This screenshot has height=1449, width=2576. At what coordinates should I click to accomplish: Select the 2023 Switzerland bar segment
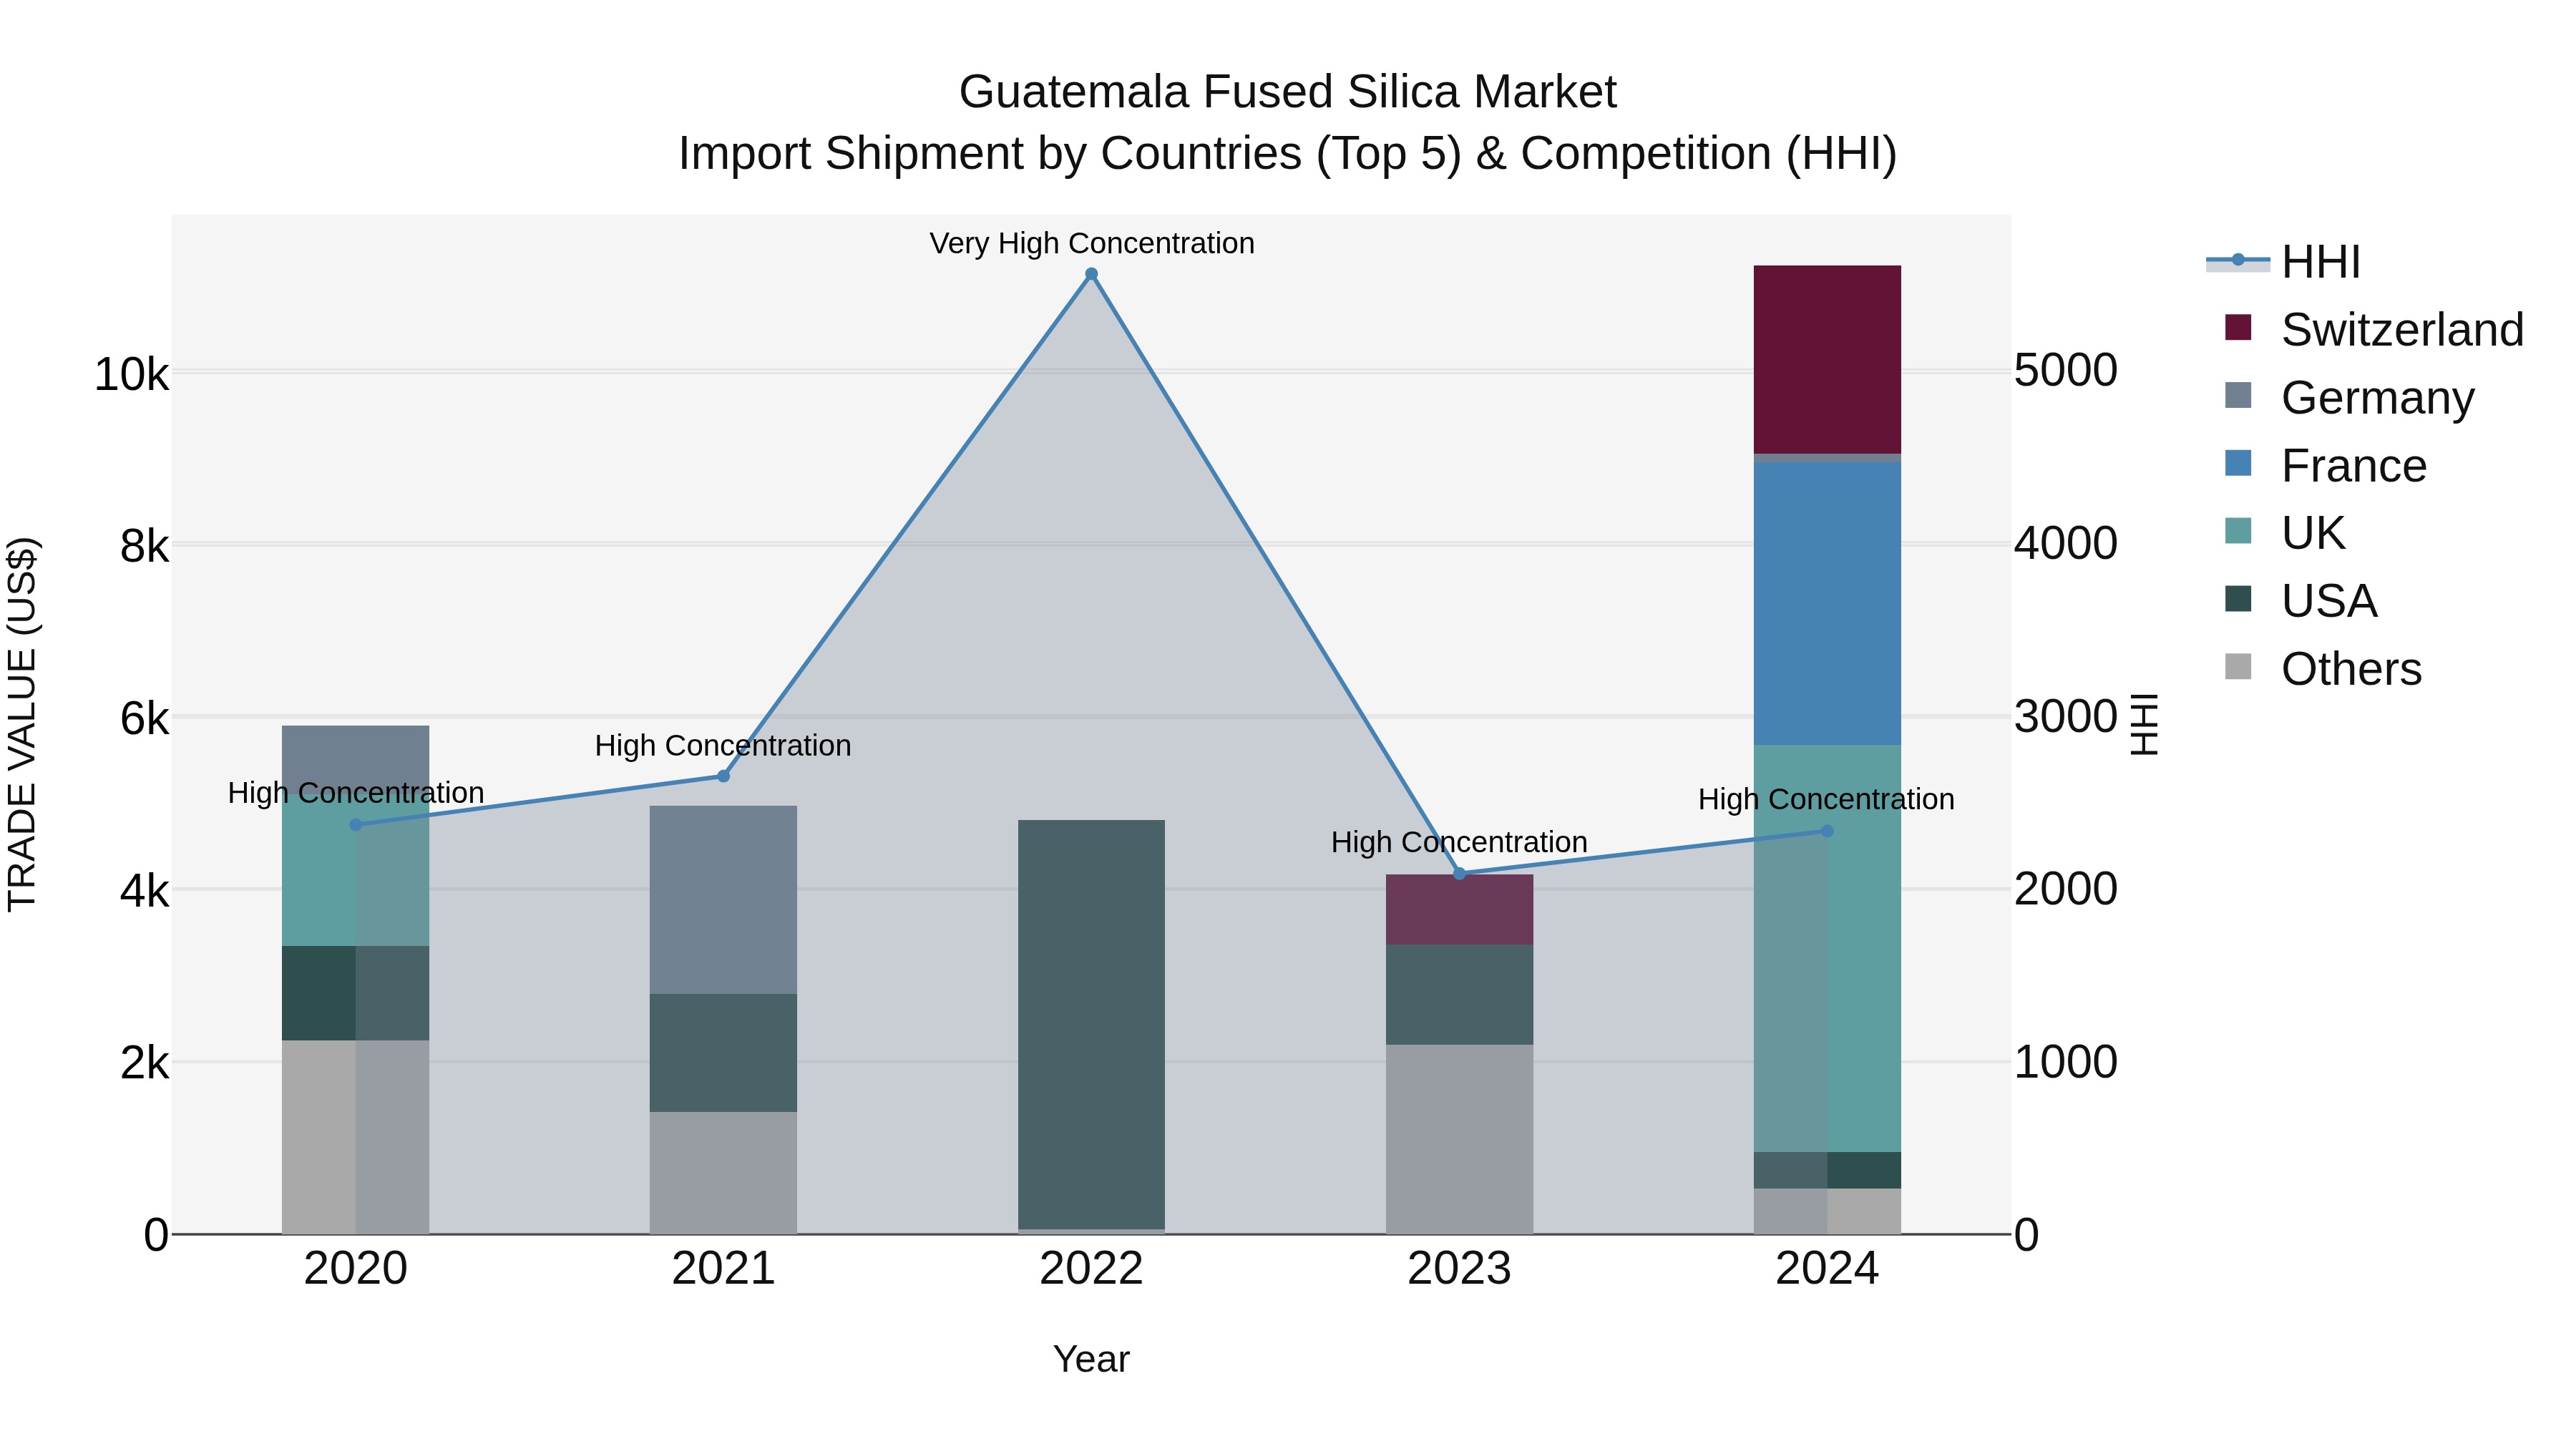pos(1459,910)
